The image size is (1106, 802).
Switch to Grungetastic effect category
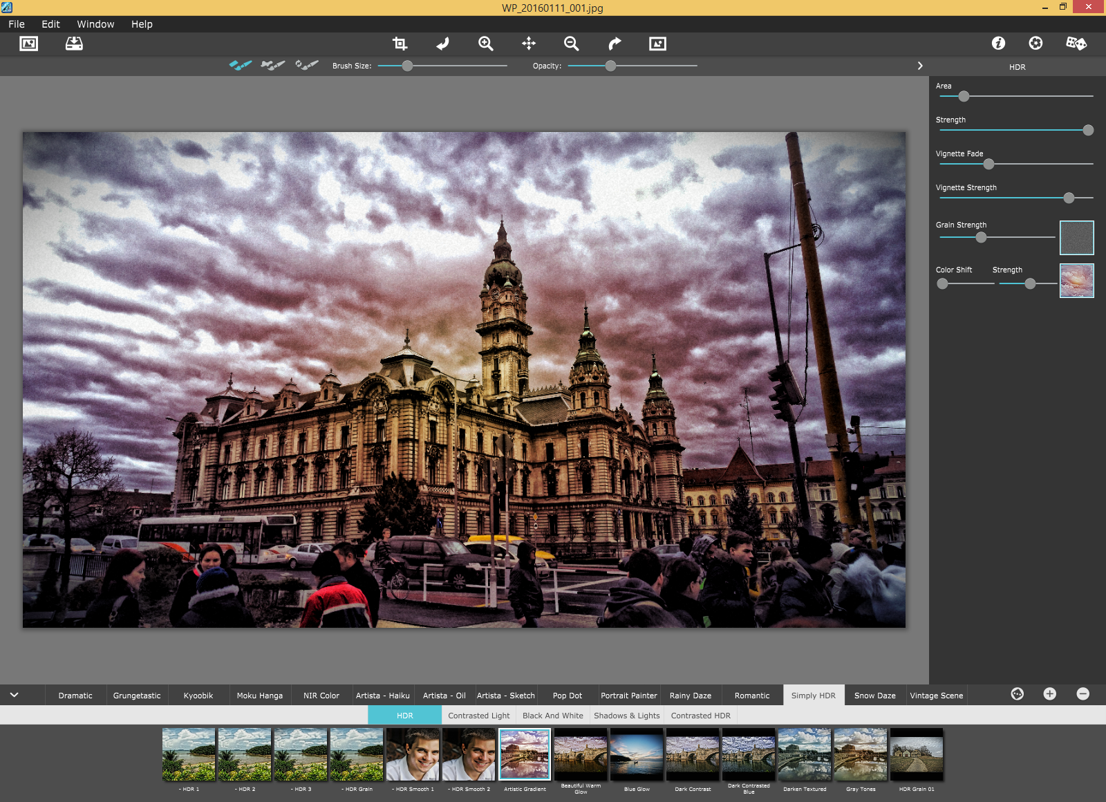137,696
